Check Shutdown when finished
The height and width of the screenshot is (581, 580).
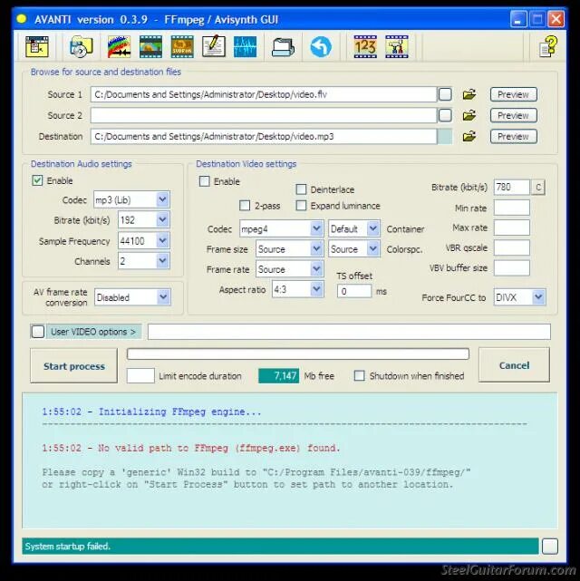pyautogui.click(x=359, y=376)
